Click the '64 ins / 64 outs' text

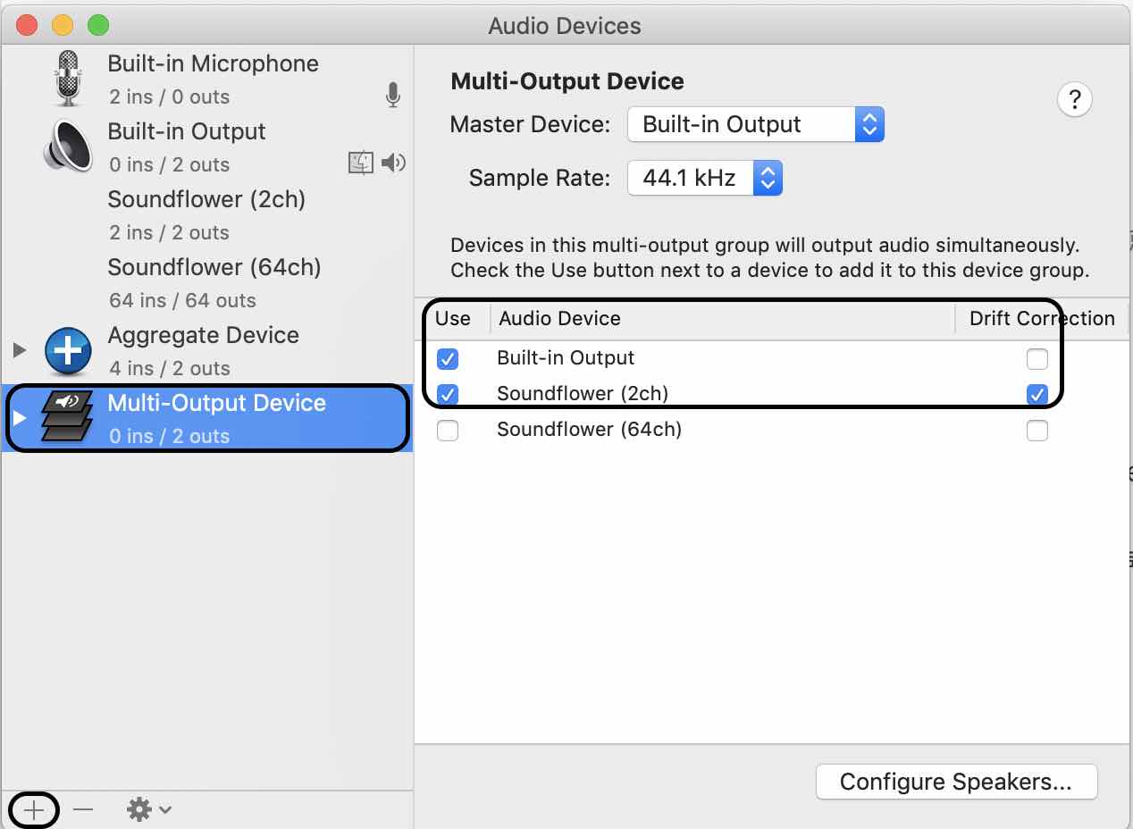pos(182,300)
